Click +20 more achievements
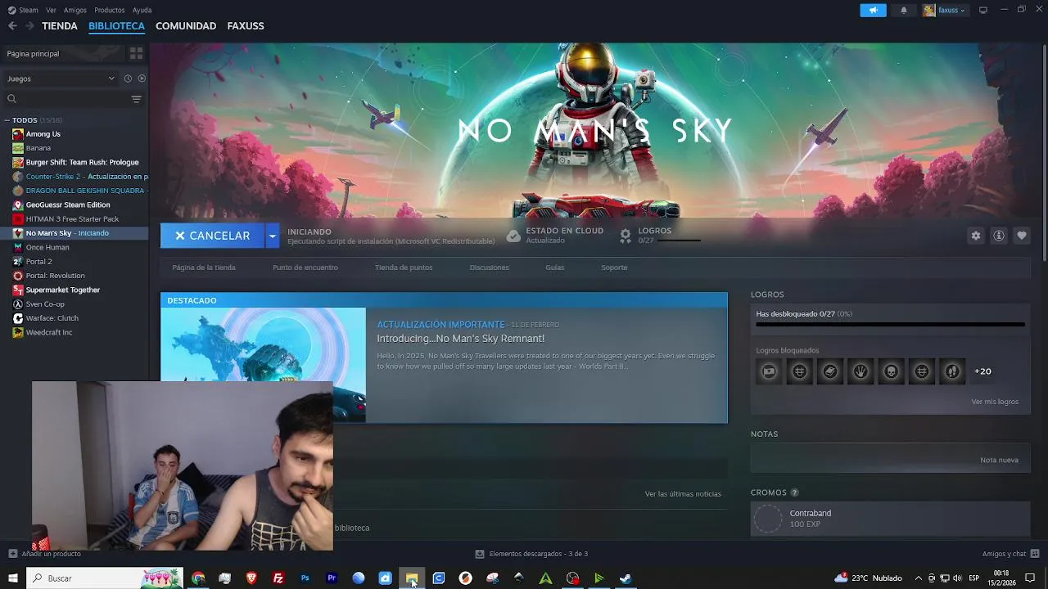 click(x=982, y=371)
